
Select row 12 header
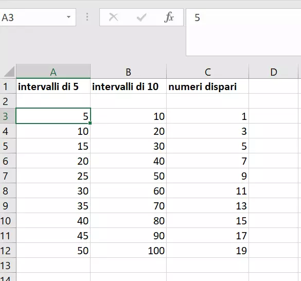(x=8, y=250)
